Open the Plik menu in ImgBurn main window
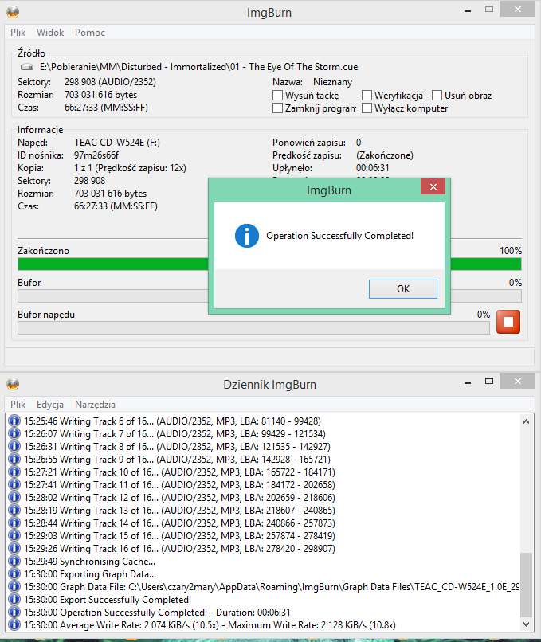 pyautogui.click(x=18, y=33)
